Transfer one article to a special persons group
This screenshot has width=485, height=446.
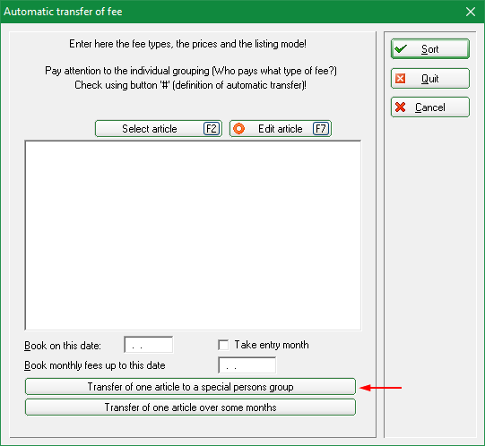(190, 387)
